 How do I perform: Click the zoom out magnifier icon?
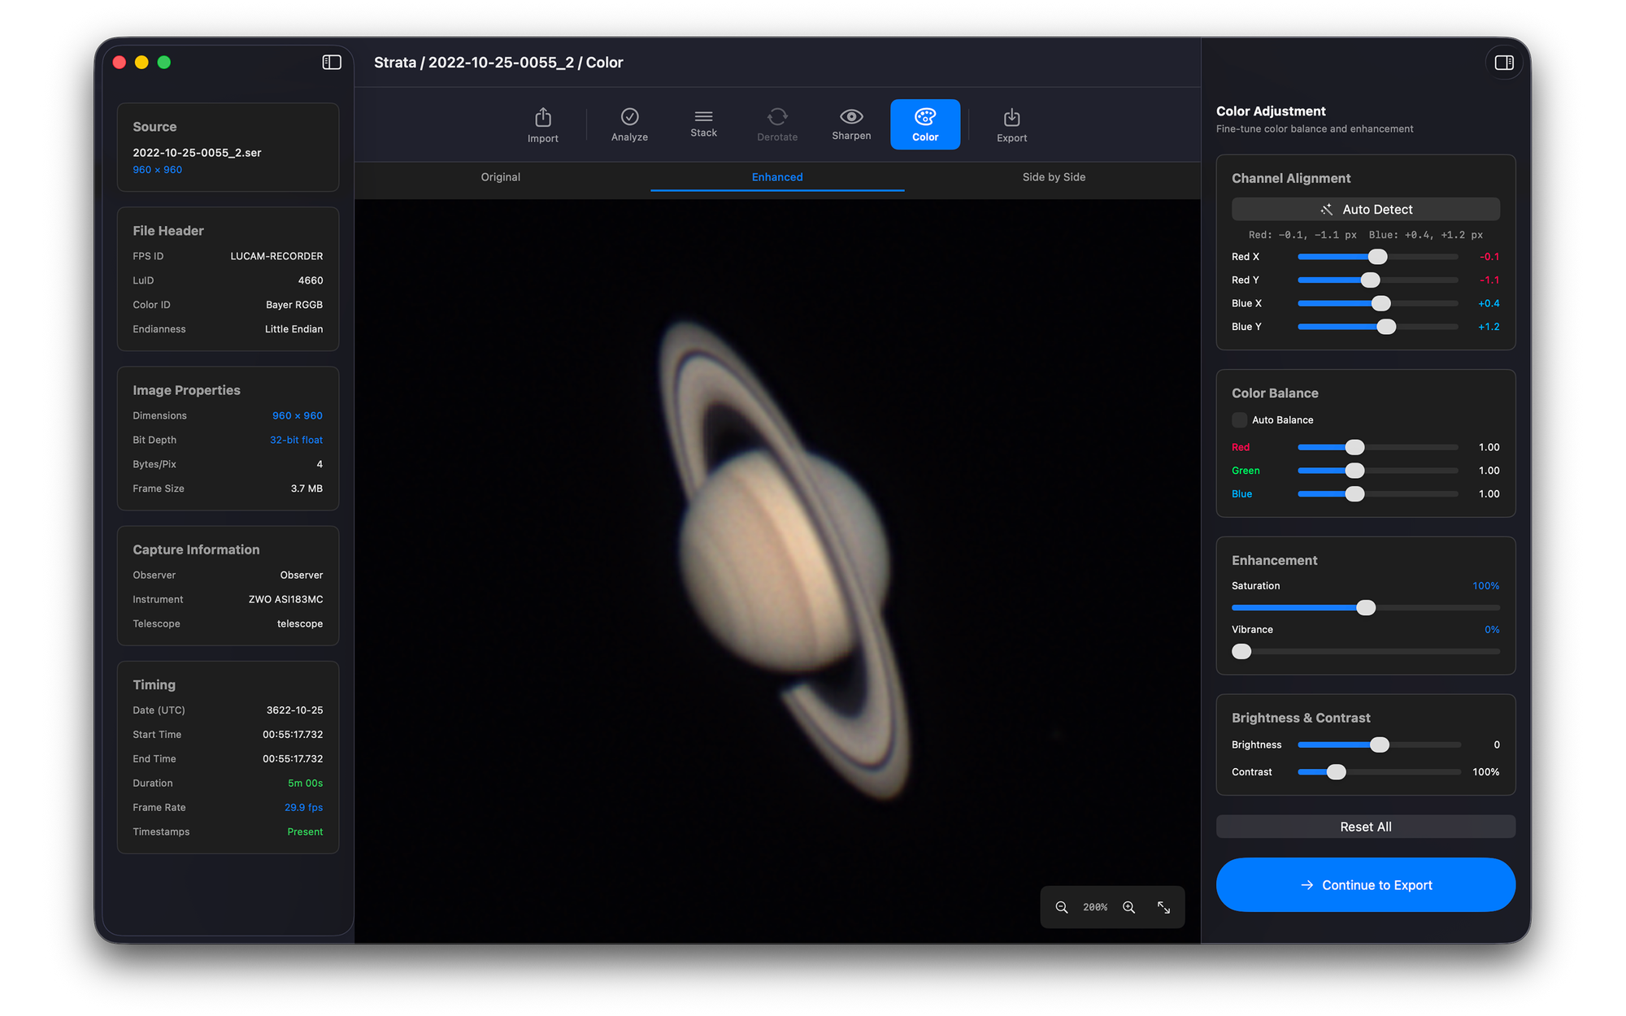pyautogui.click(x=1062, y=907)
